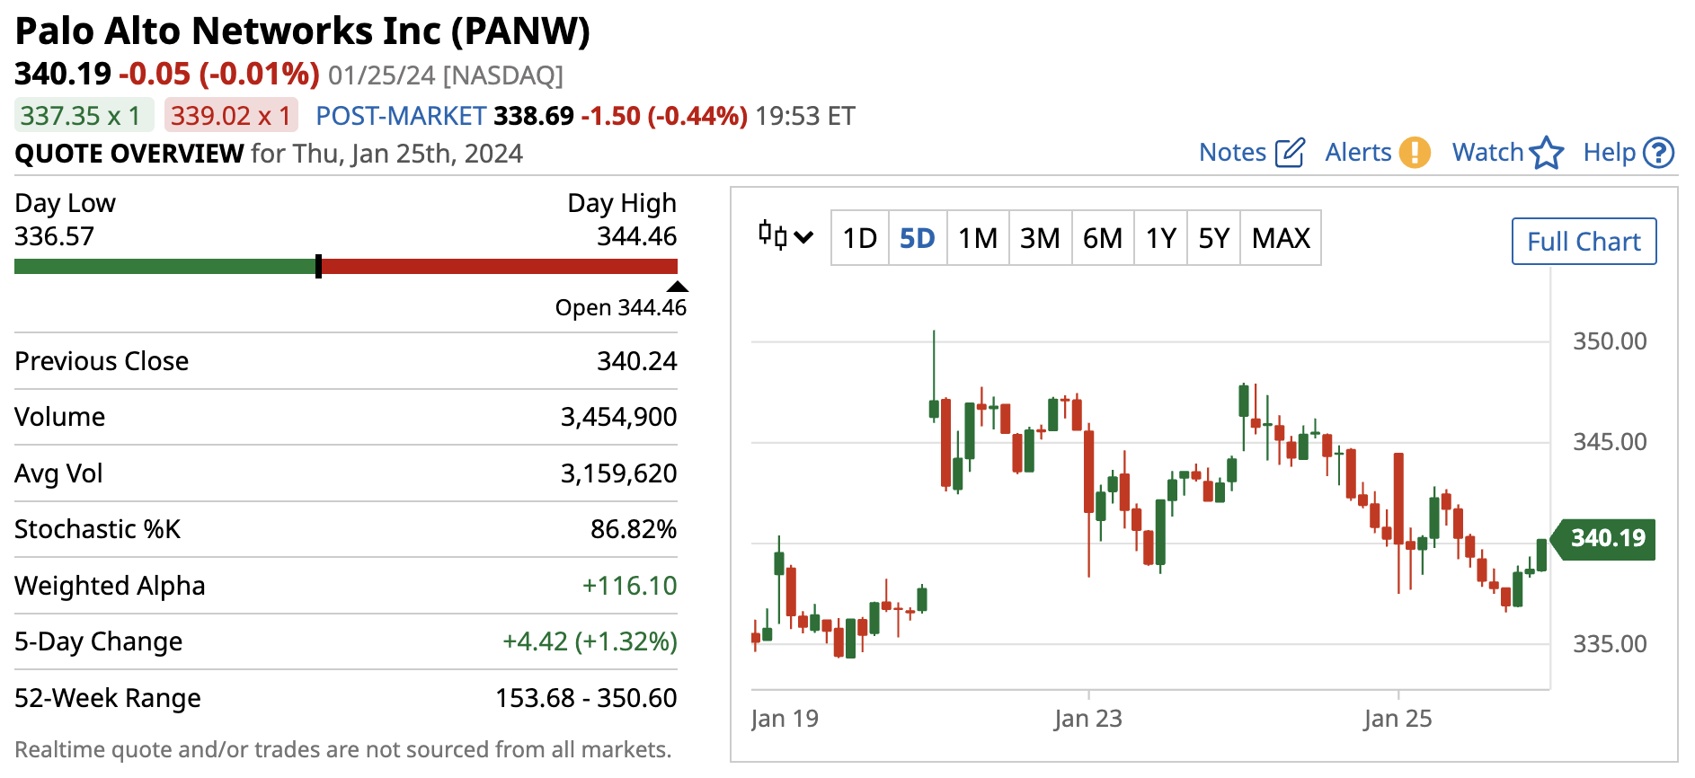Screen dimensions: 1695x778
Task: Select the 1M chart range
Action: tap(977, 238)
